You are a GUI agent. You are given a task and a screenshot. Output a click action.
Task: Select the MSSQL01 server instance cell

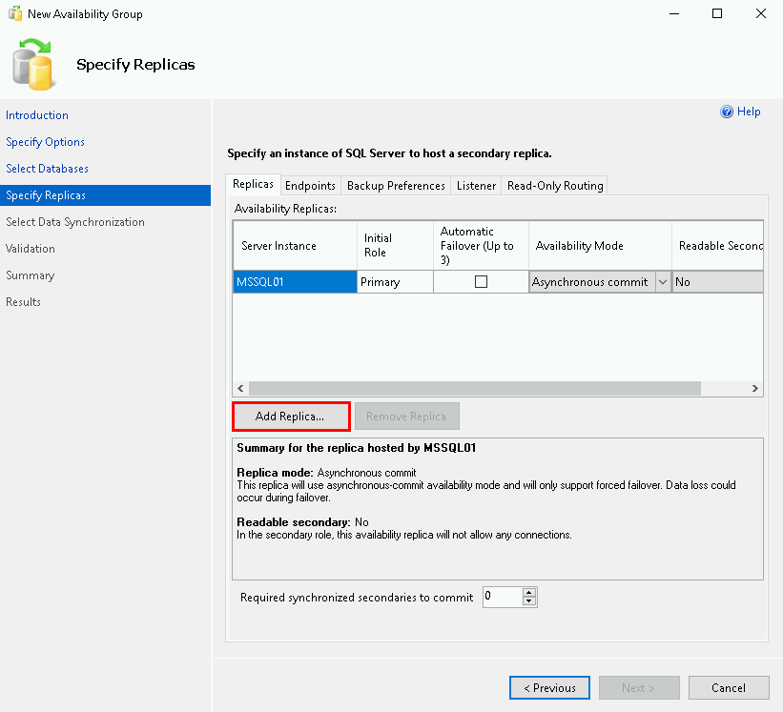coord(295,282)
